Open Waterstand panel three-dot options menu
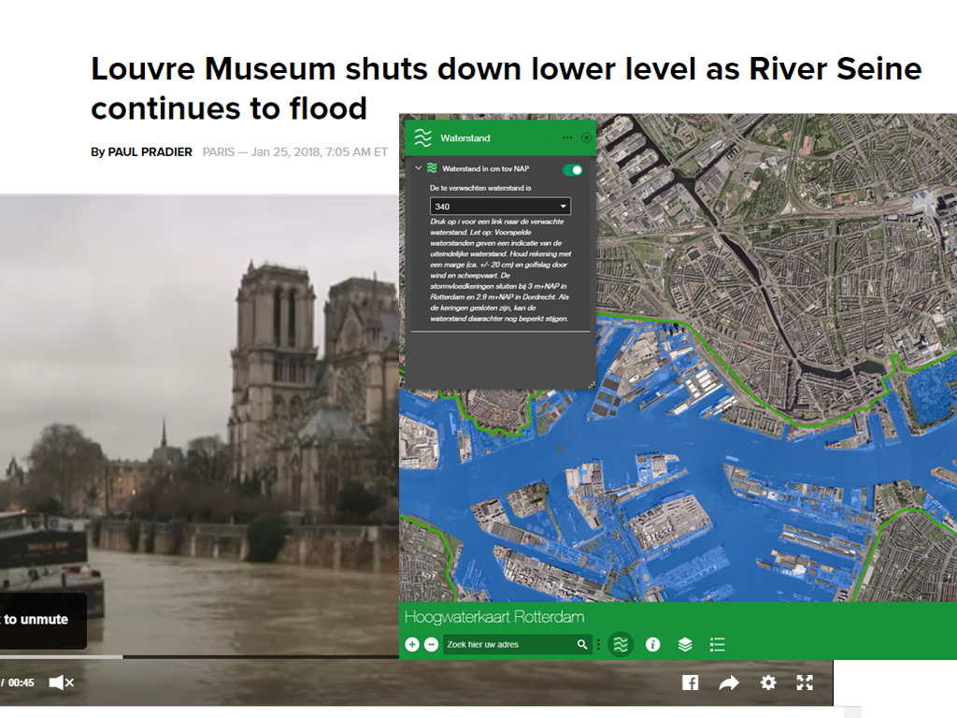This screenshot has height=718, width=957. pos(567,137)
